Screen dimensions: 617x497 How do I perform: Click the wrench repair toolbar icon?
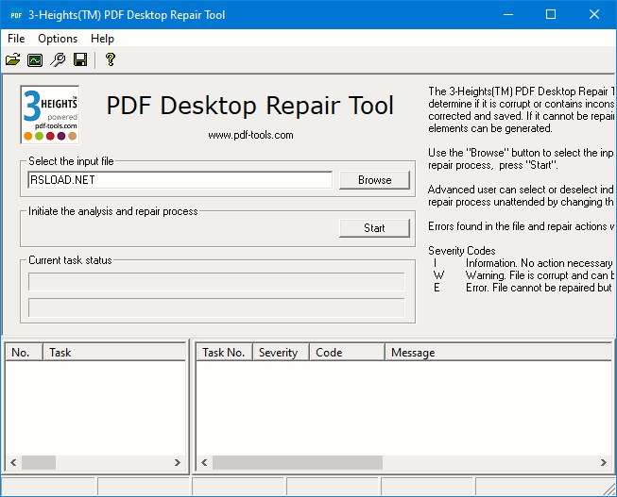pos(58,60)
